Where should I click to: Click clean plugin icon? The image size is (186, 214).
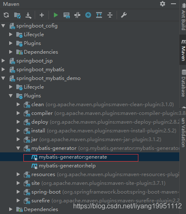(27, 105)
